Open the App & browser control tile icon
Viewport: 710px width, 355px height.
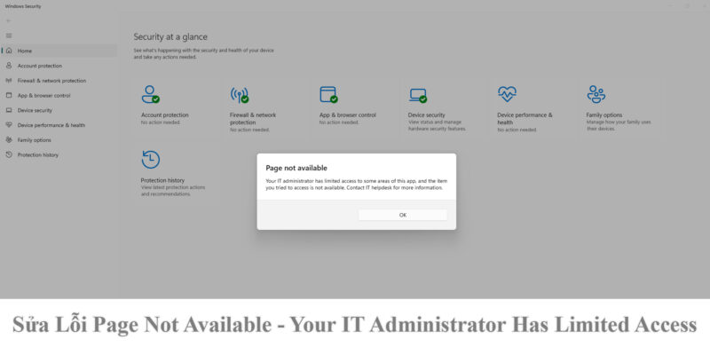(328, 95)
